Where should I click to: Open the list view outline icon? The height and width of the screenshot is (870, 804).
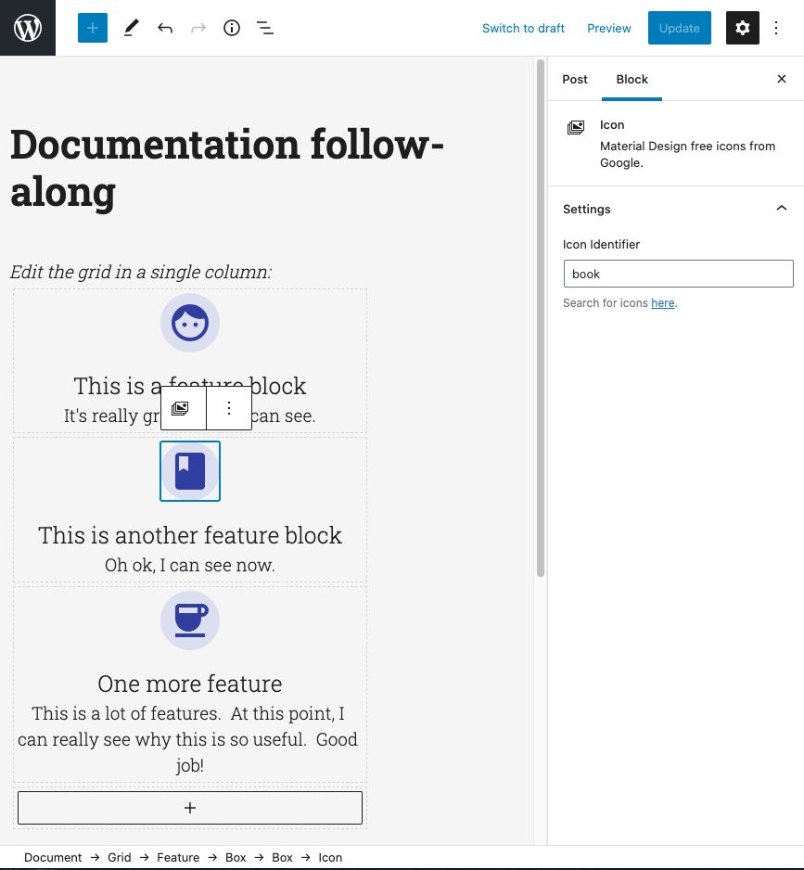pyautogui.click(x=265, y=28)
